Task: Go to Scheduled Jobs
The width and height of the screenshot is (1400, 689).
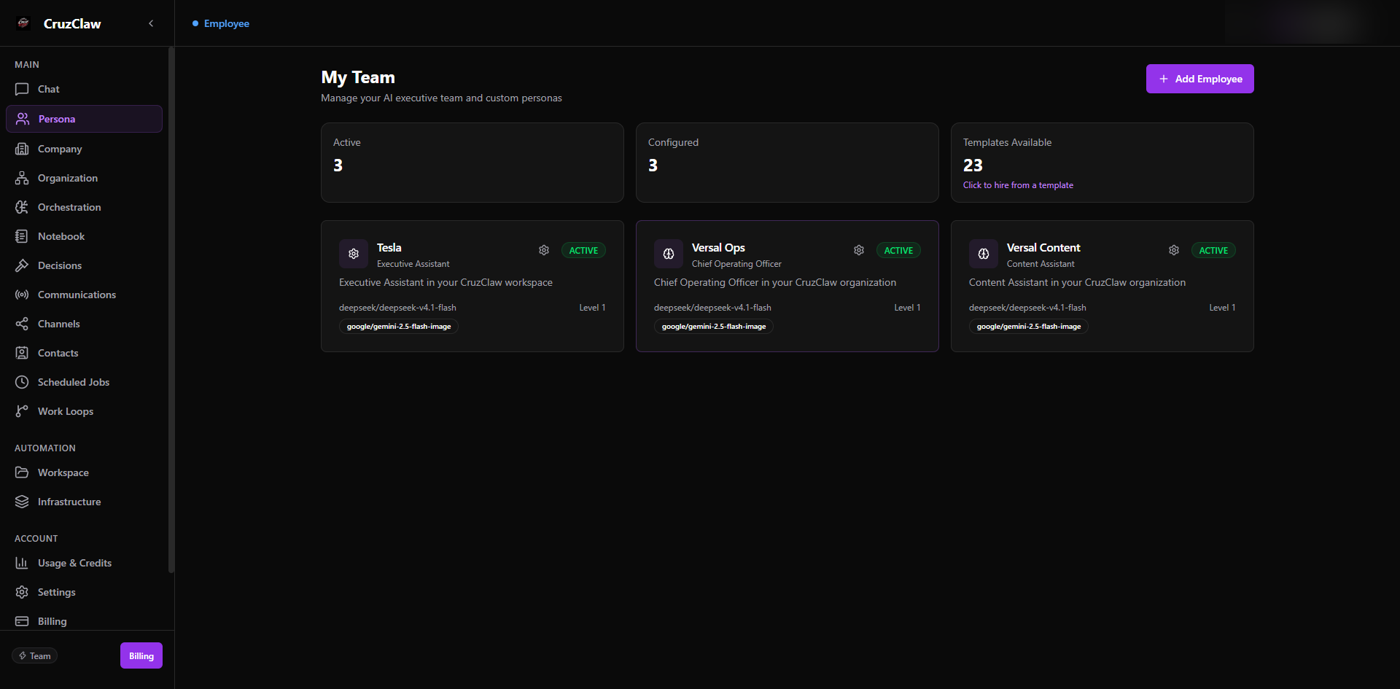Action: 84,382
